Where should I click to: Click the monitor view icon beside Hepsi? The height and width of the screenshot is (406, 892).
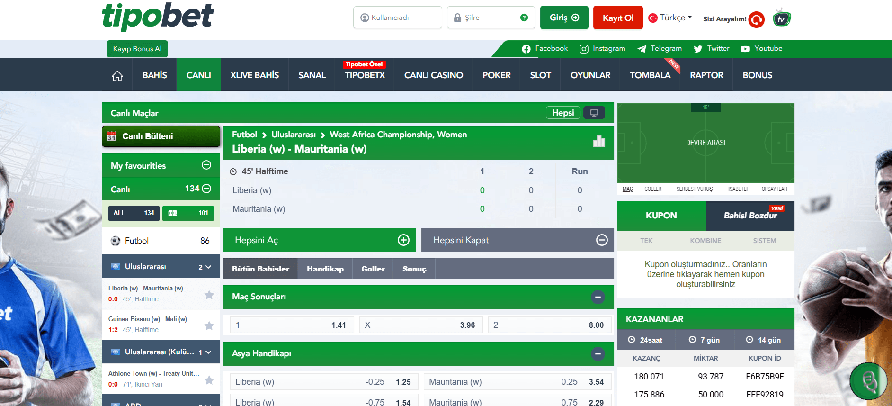(x=594, y=113)
